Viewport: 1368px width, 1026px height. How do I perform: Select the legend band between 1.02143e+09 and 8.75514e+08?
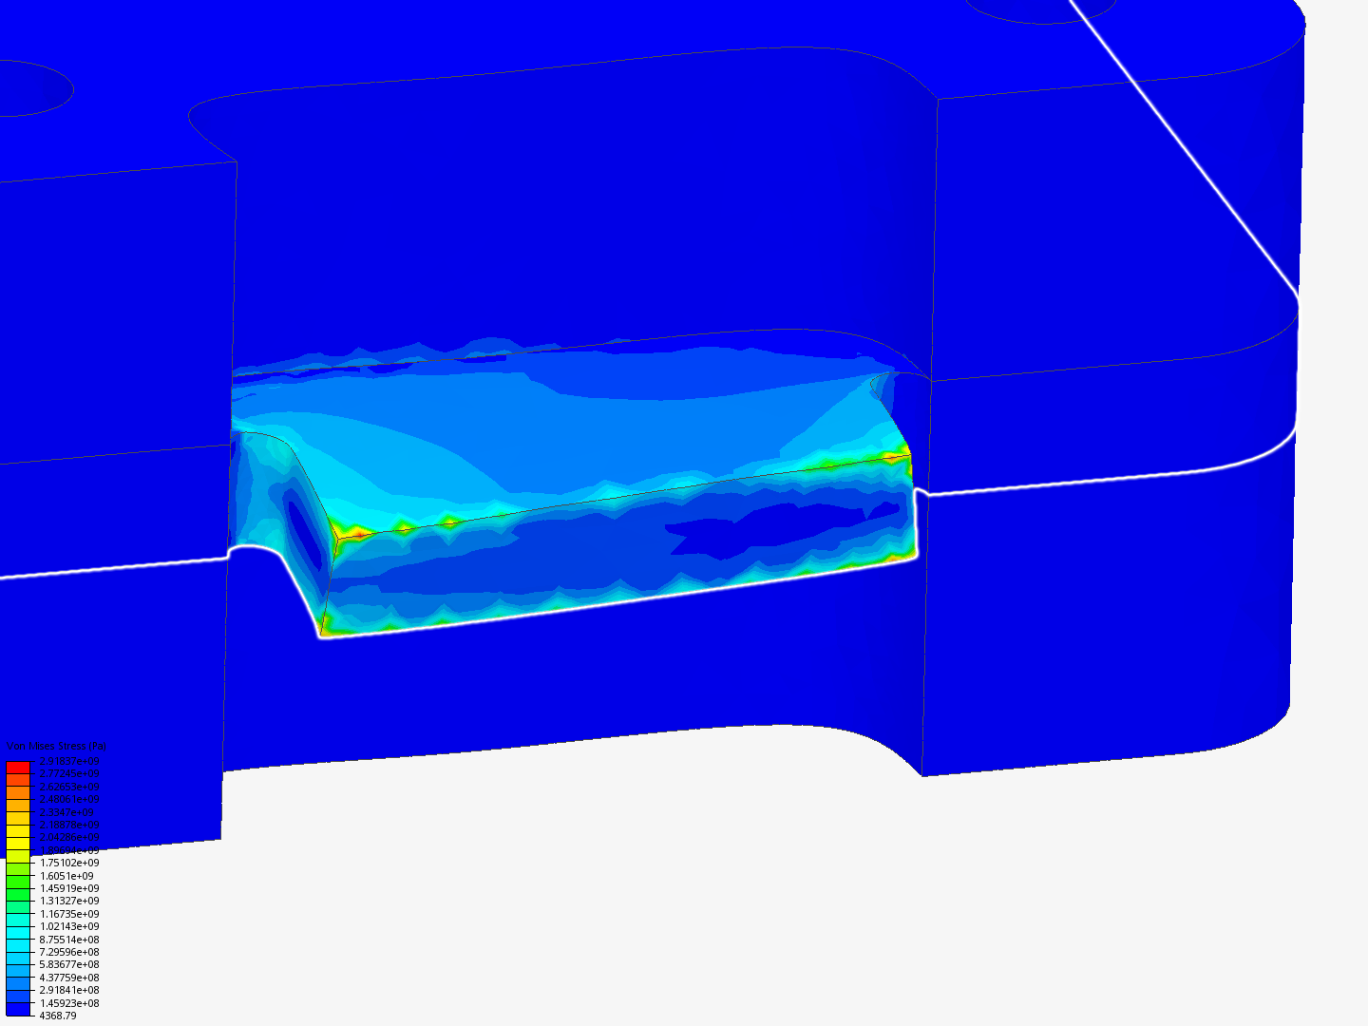point(18,933)
